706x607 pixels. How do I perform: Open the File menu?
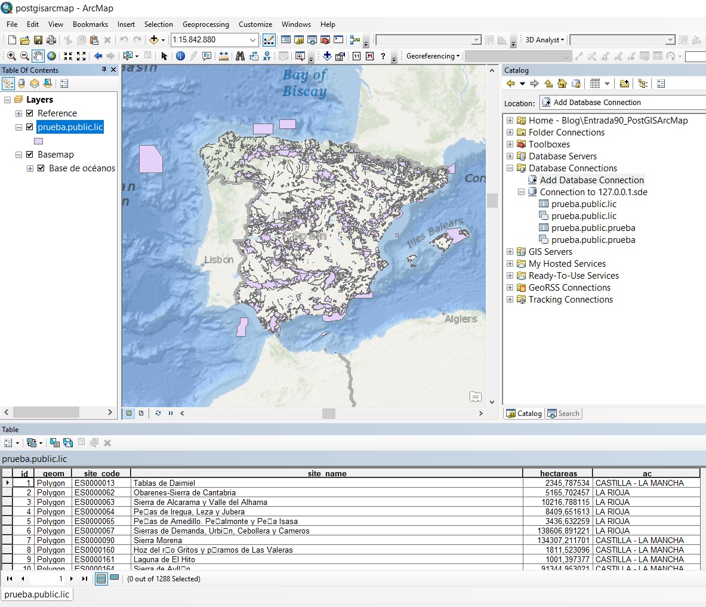click(x=12, y=24)
